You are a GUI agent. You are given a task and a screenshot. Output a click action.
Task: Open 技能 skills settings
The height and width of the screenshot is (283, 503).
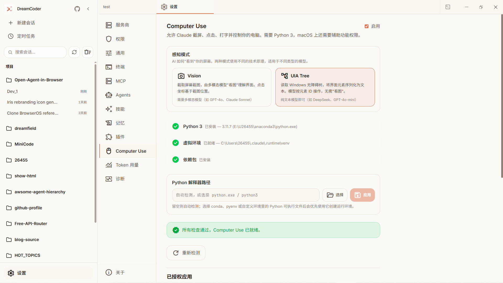[x=128, y=109]
